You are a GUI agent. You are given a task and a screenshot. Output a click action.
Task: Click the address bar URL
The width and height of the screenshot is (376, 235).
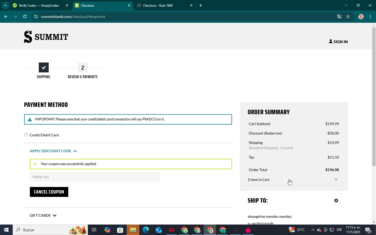73,17
